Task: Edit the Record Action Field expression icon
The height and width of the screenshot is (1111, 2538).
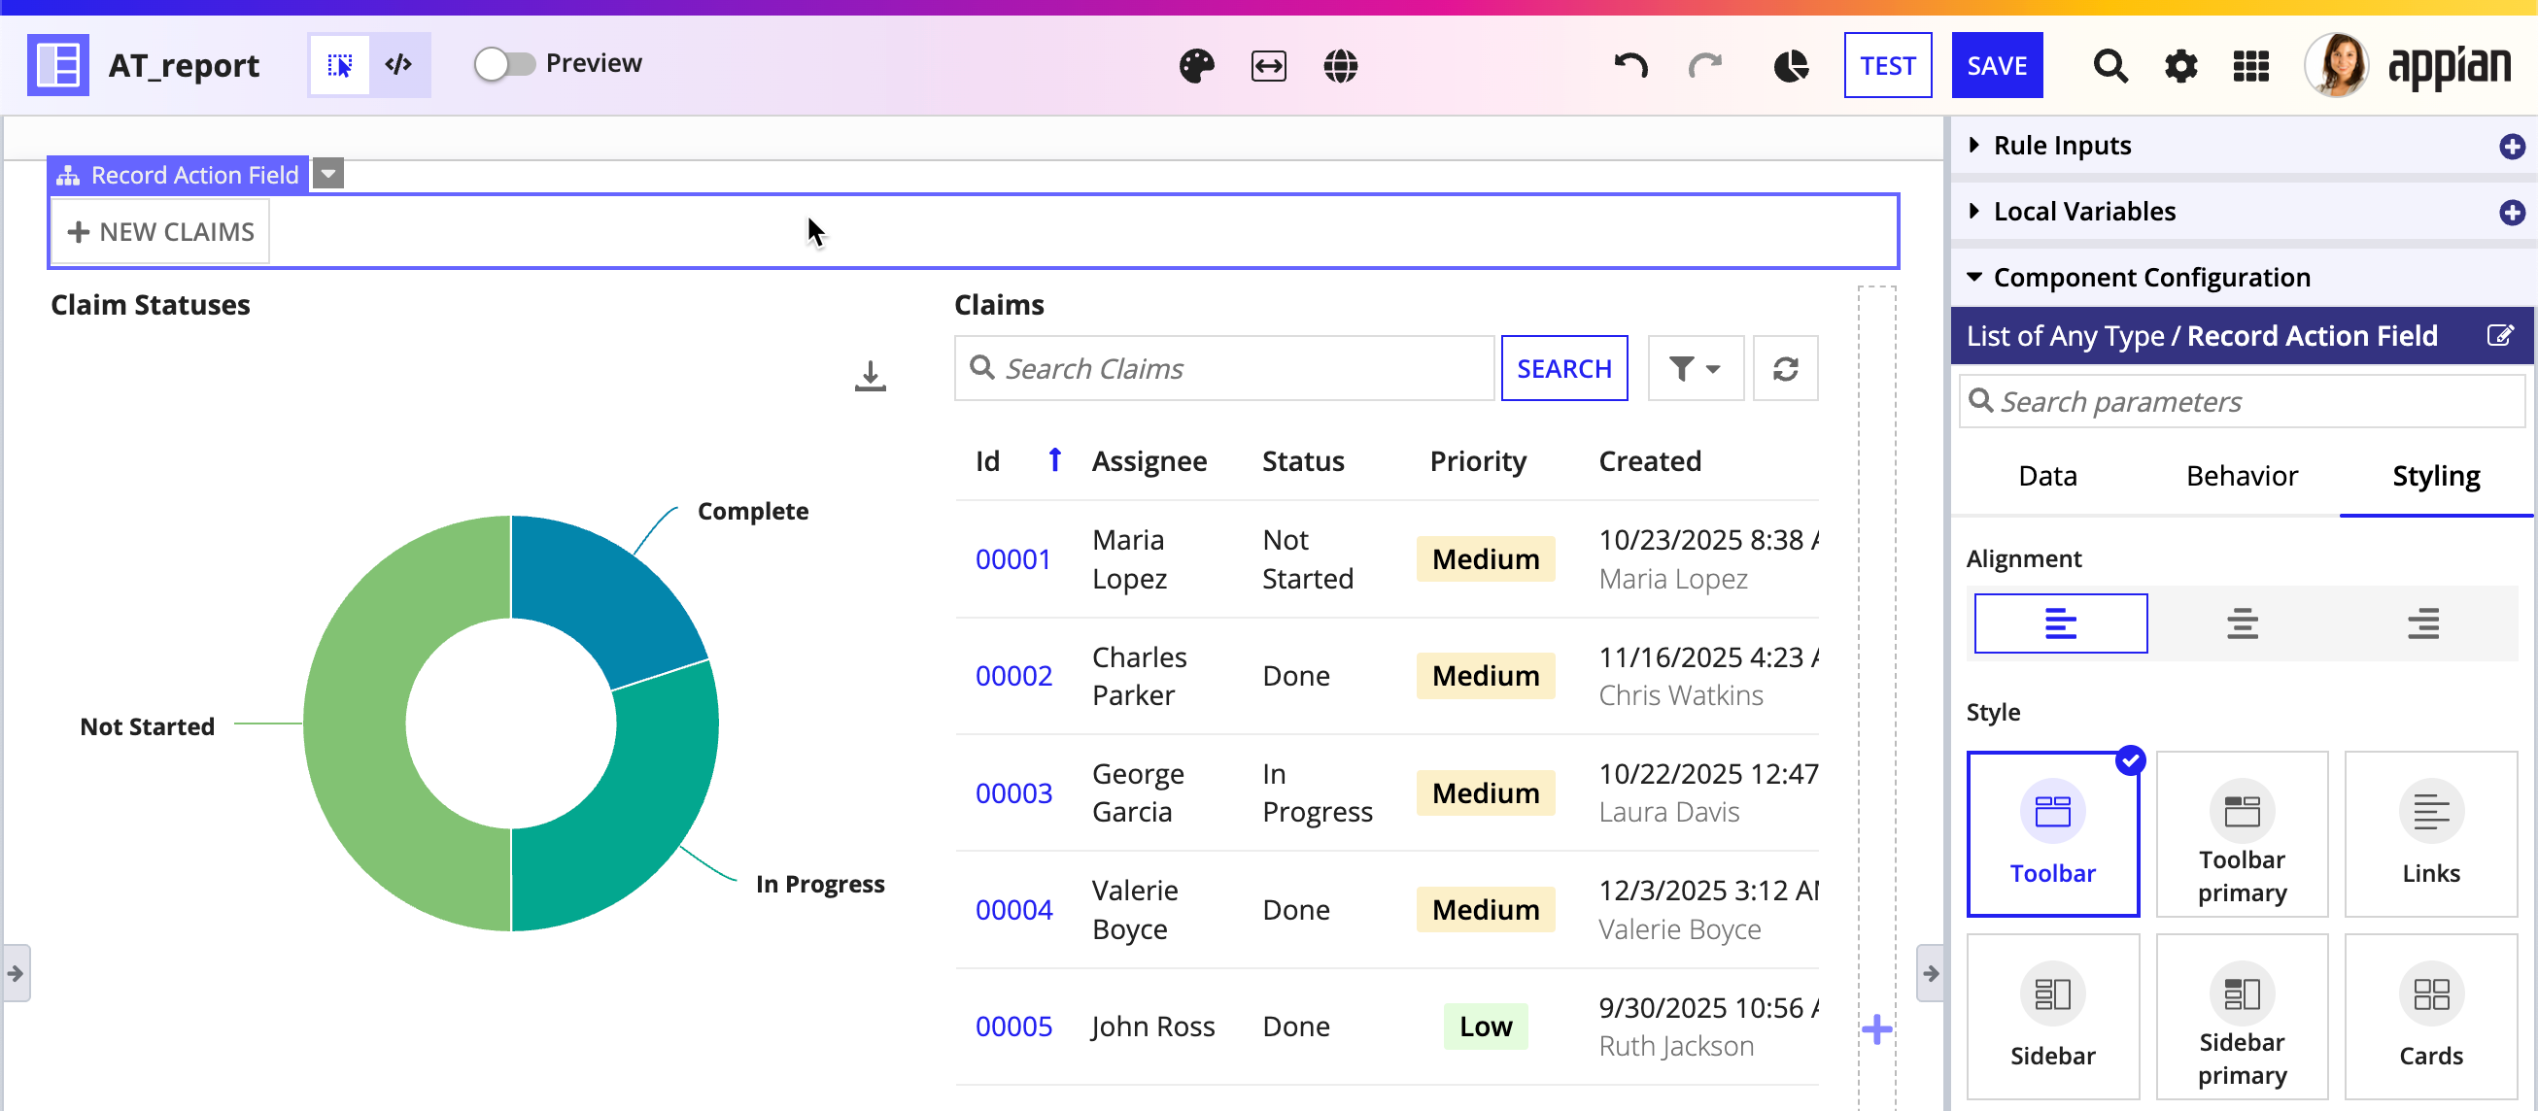Action: point(2500,336)
